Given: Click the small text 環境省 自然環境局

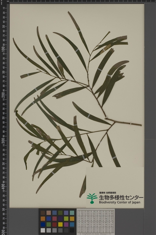Looking at the screenshot, I should tap(108, 193).
